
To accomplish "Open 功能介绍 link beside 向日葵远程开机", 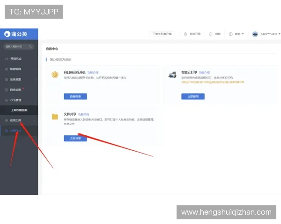I will tap(93, 72).
